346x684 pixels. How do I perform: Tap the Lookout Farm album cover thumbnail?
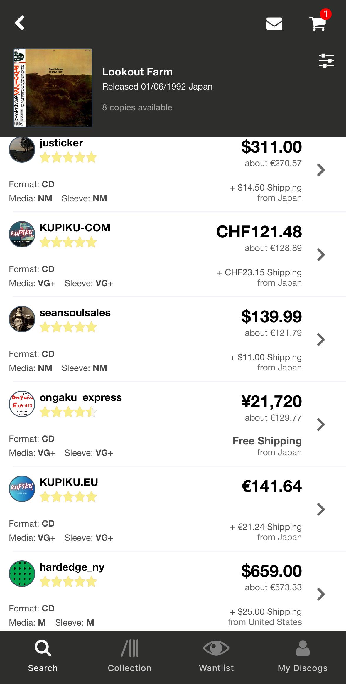click(53, 88)
